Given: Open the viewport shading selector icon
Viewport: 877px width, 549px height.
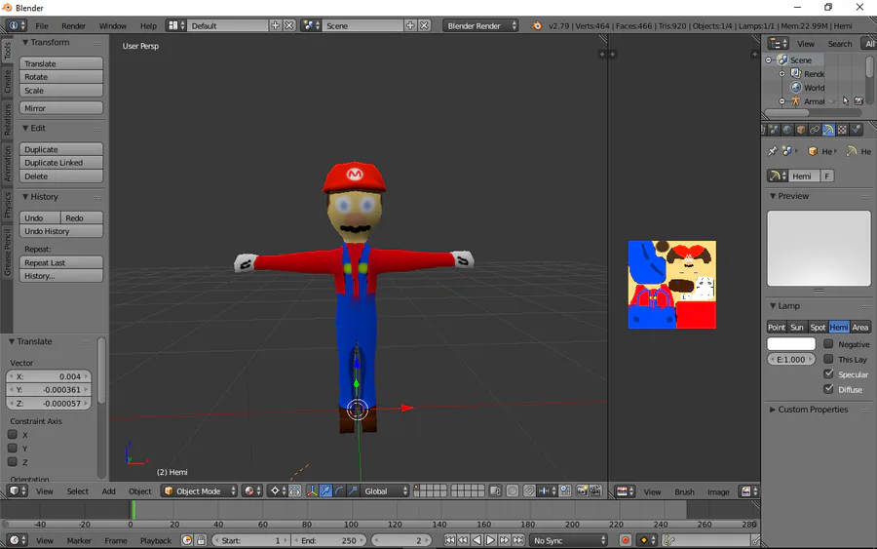Looking at the screenshot, I should (x=252, y=490).
